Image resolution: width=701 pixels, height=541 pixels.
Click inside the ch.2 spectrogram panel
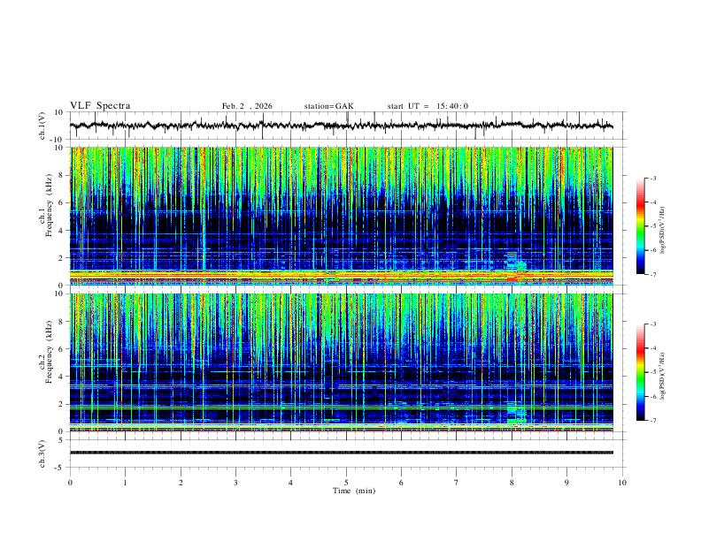pyautogui.click(x=342, y=362)
